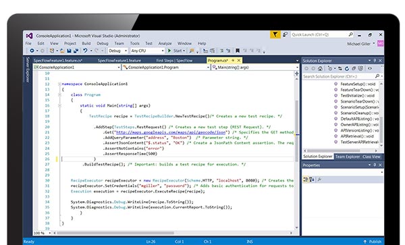Open the Build menu

coord(86,43)
